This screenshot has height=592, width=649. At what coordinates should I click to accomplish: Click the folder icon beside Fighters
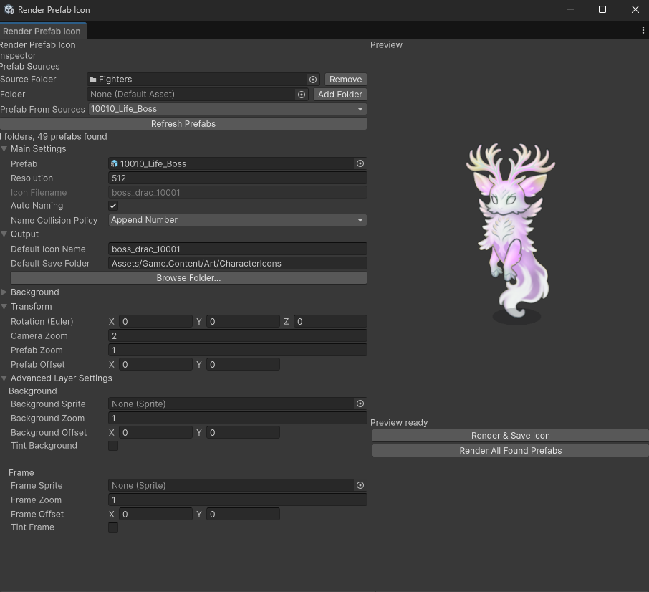click(93, 80)
